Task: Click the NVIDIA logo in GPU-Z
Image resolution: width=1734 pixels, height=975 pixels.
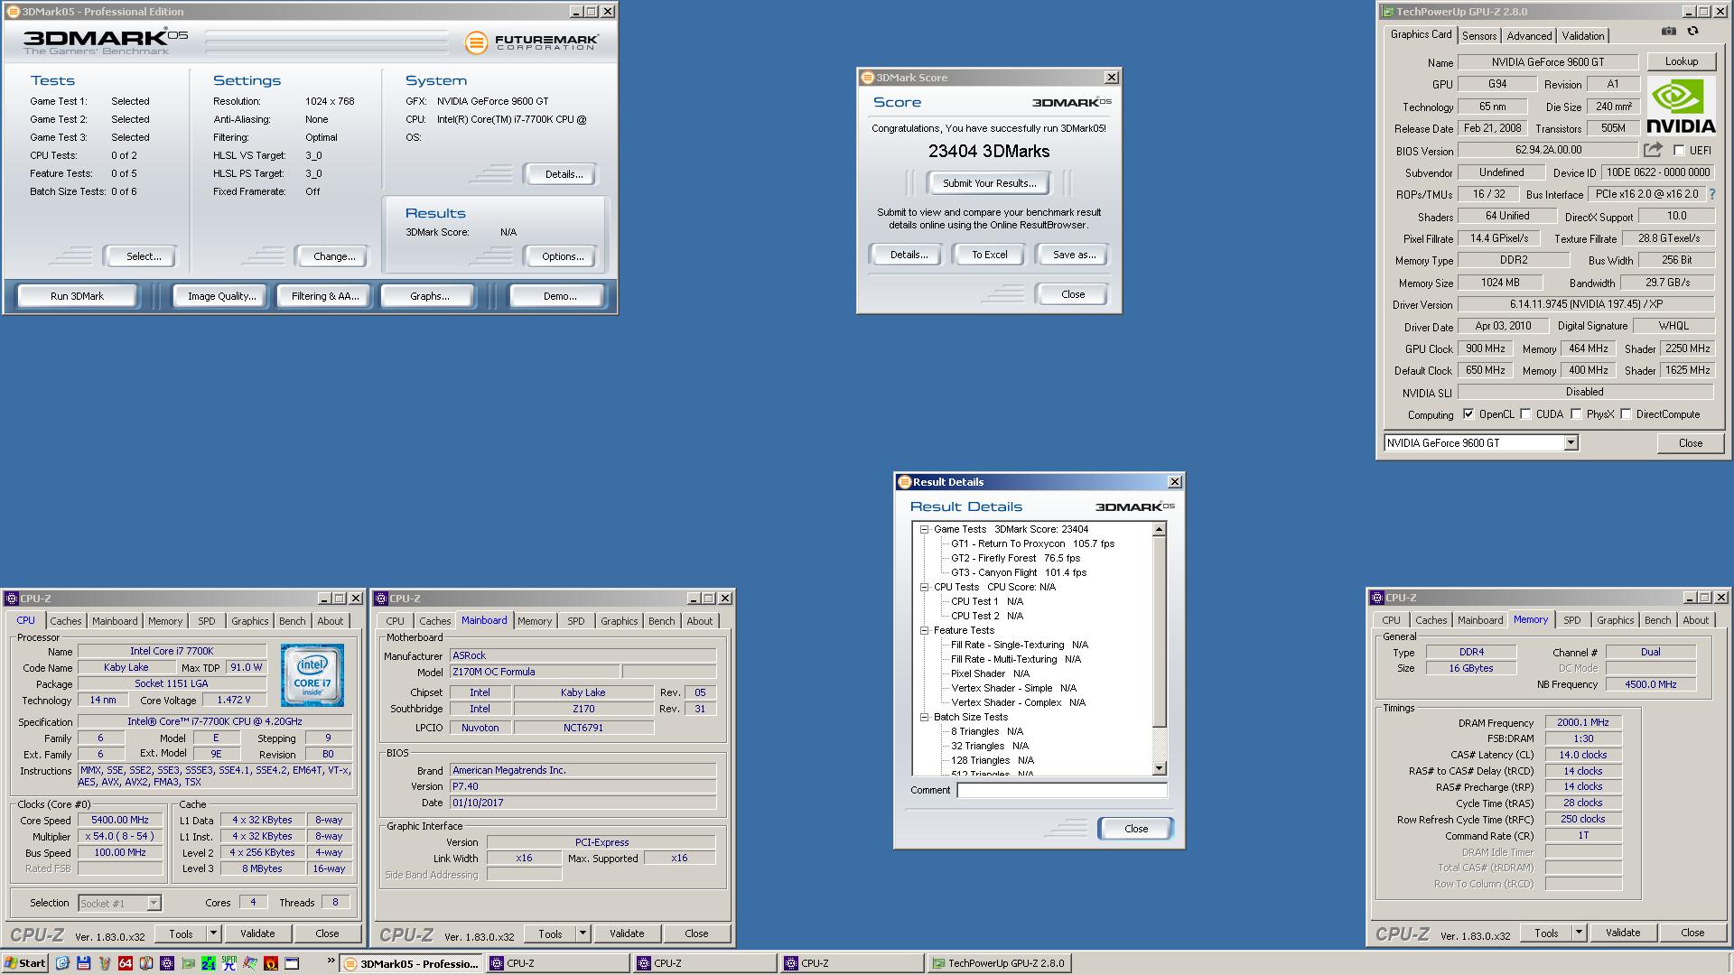Action: click(x=1681, y=106)
